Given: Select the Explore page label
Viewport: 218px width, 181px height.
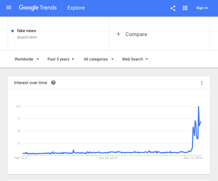Looking at the screenshot, I should pos(76,8).
